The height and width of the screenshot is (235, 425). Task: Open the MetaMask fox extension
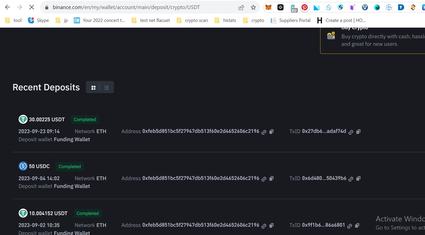tap(268, 7)
